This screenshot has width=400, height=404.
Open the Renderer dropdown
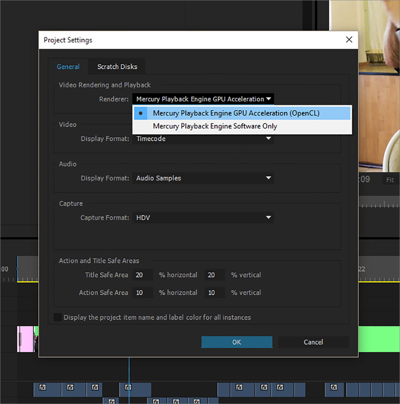tap(203, 99)
